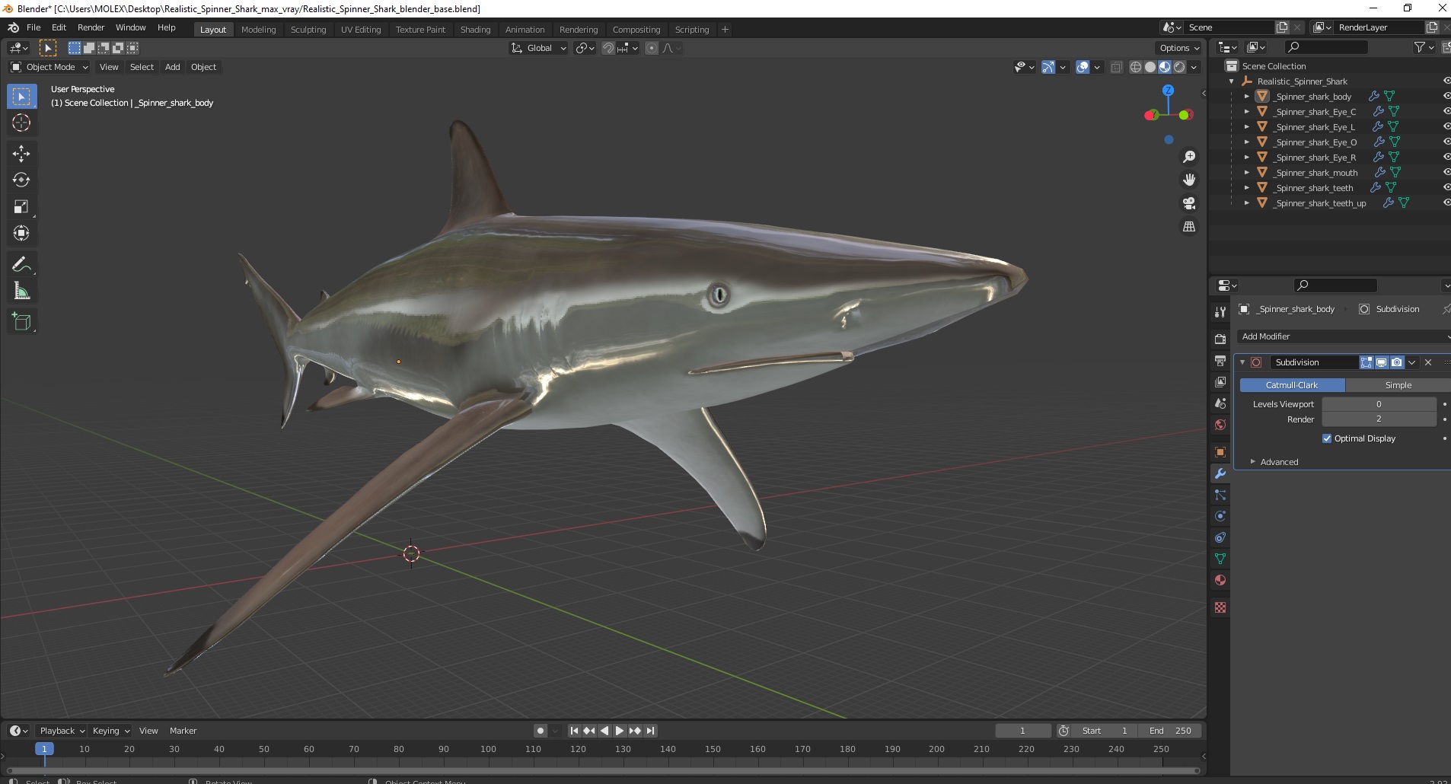Image resolution: width=1451 pixels, height=784 pixels.
Task: Switch to the UV Editing workspace tab
Action: (360, 30)
